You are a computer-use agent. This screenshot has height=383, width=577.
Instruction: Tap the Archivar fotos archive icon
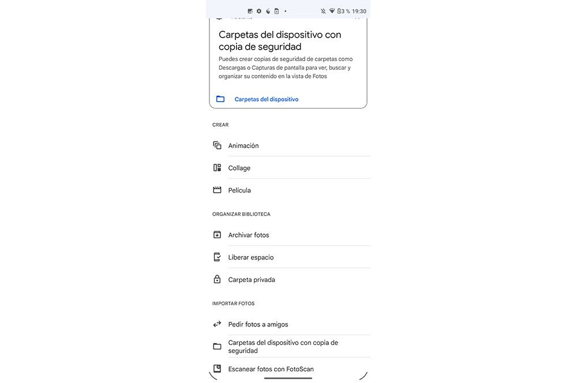pyautogui.click(x=217, y=235)
